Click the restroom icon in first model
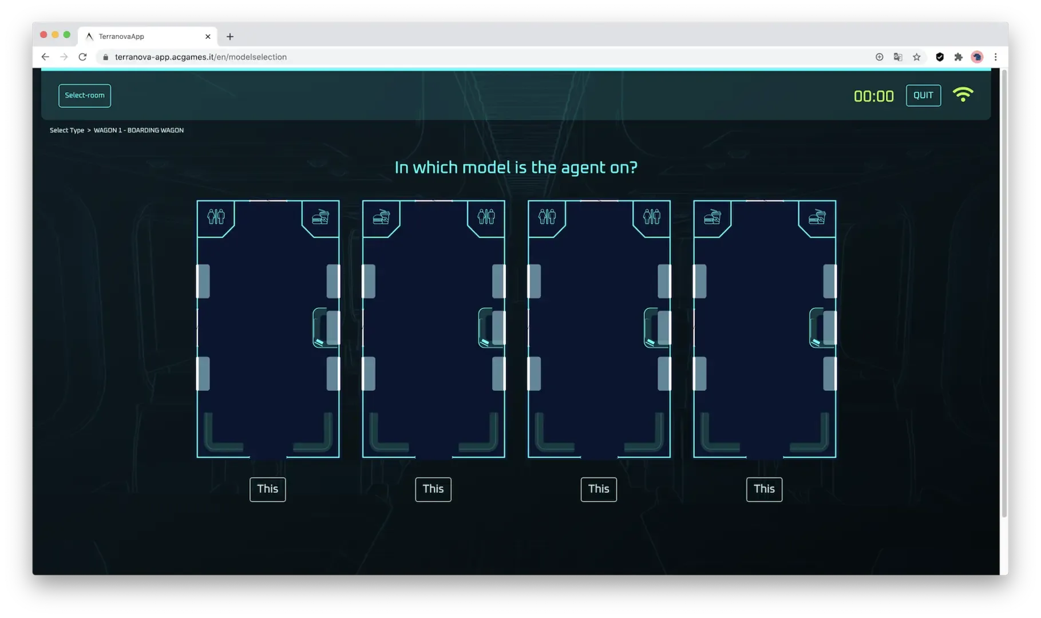1041x618 pixels. pos(216,217)
